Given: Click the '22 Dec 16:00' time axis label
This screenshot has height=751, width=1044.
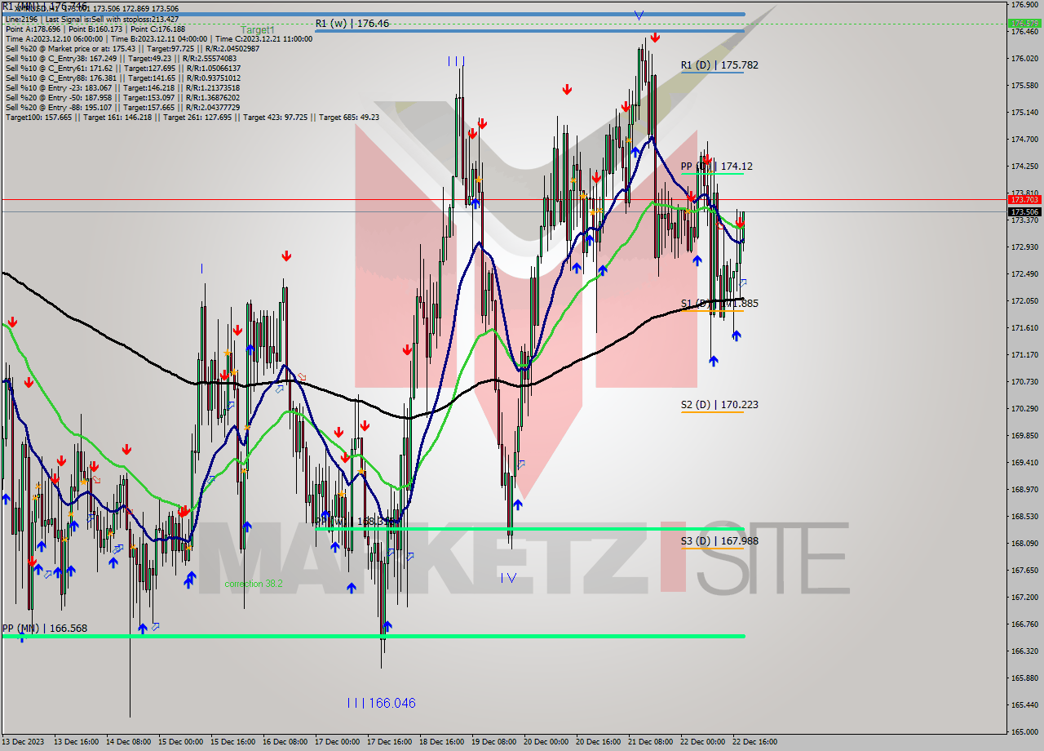Looking at the screenshot, I should (754, 742).
